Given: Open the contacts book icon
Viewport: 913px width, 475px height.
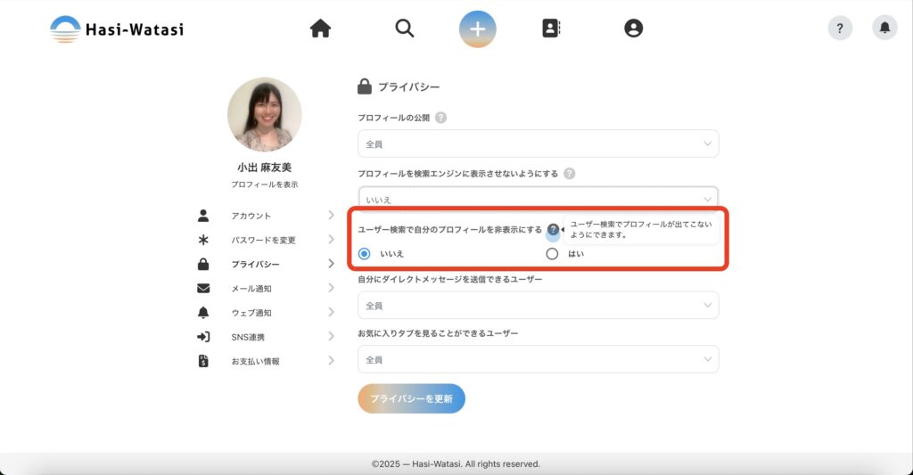Looking at the screenshot, I should (551, 29).
